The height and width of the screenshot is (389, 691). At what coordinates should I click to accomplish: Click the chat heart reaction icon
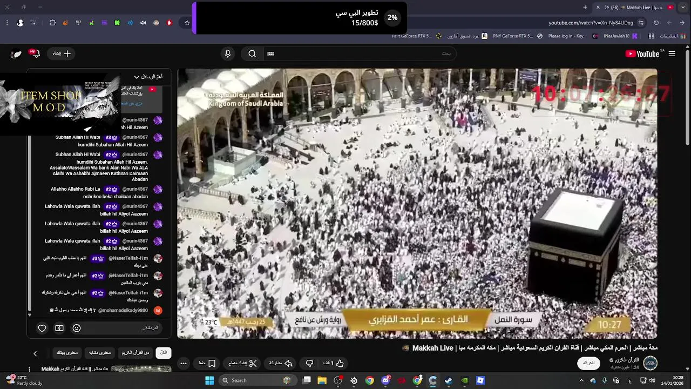click(x=42, y=328)
